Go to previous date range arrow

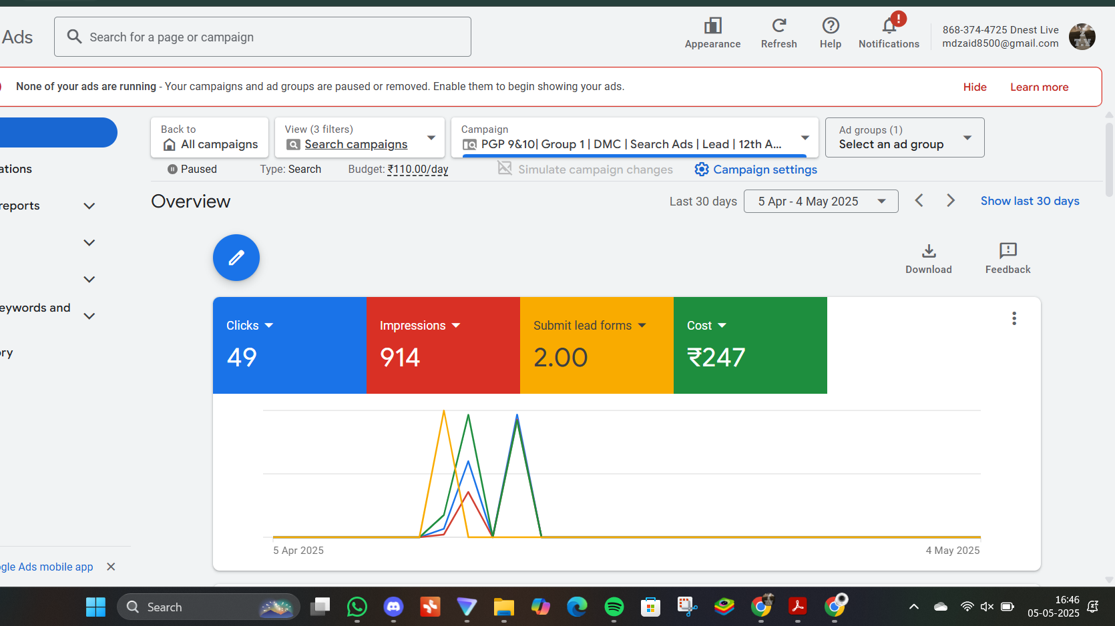919,201
